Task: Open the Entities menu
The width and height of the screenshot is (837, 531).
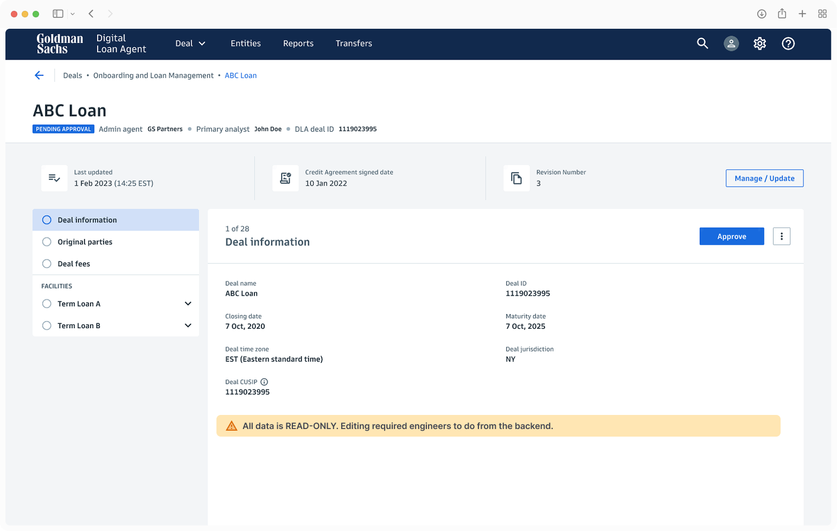Action: click(x=246, y=43)
